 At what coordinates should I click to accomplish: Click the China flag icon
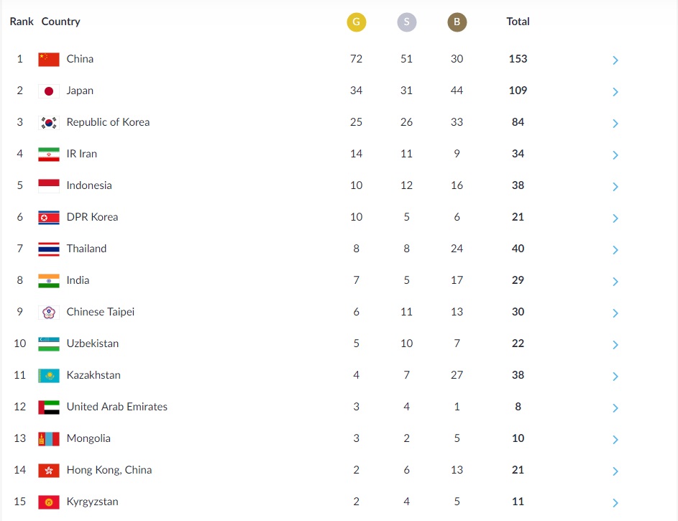point(49,60)
